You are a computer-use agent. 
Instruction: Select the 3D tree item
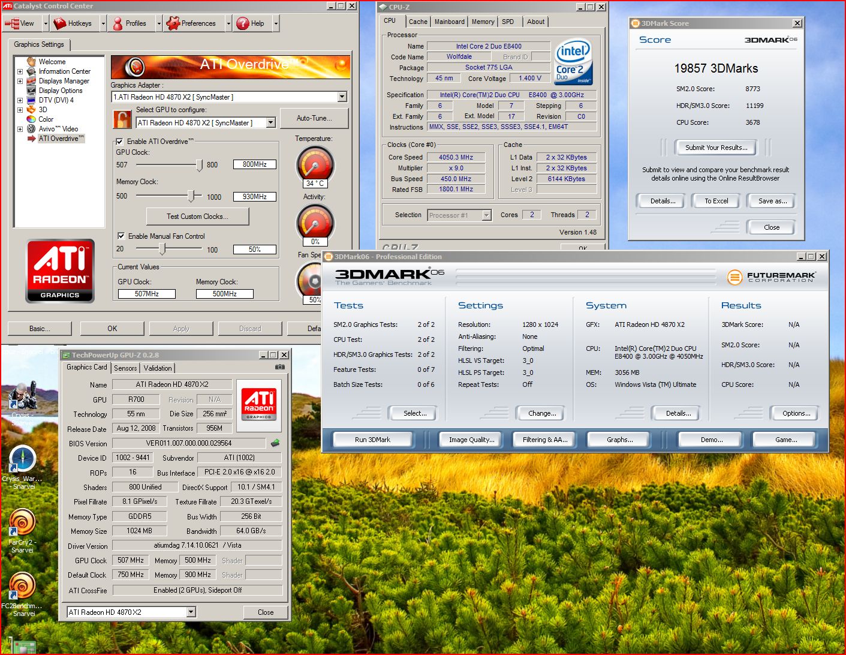pos(43,110)
